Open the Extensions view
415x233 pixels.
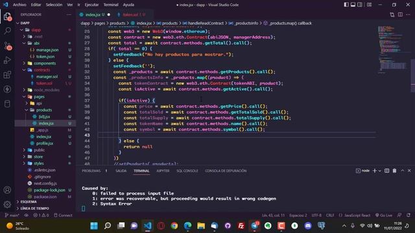pos(7,75)
